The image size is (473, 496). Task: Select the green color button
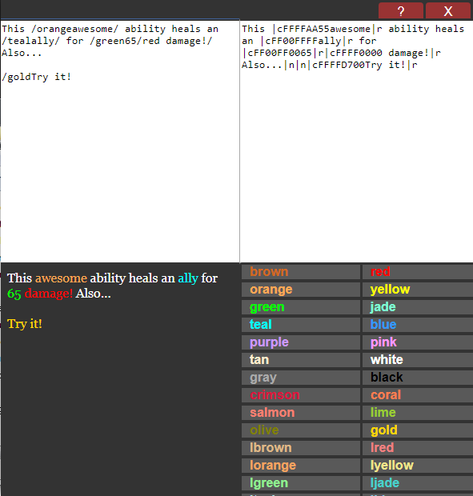pos(301,307)
